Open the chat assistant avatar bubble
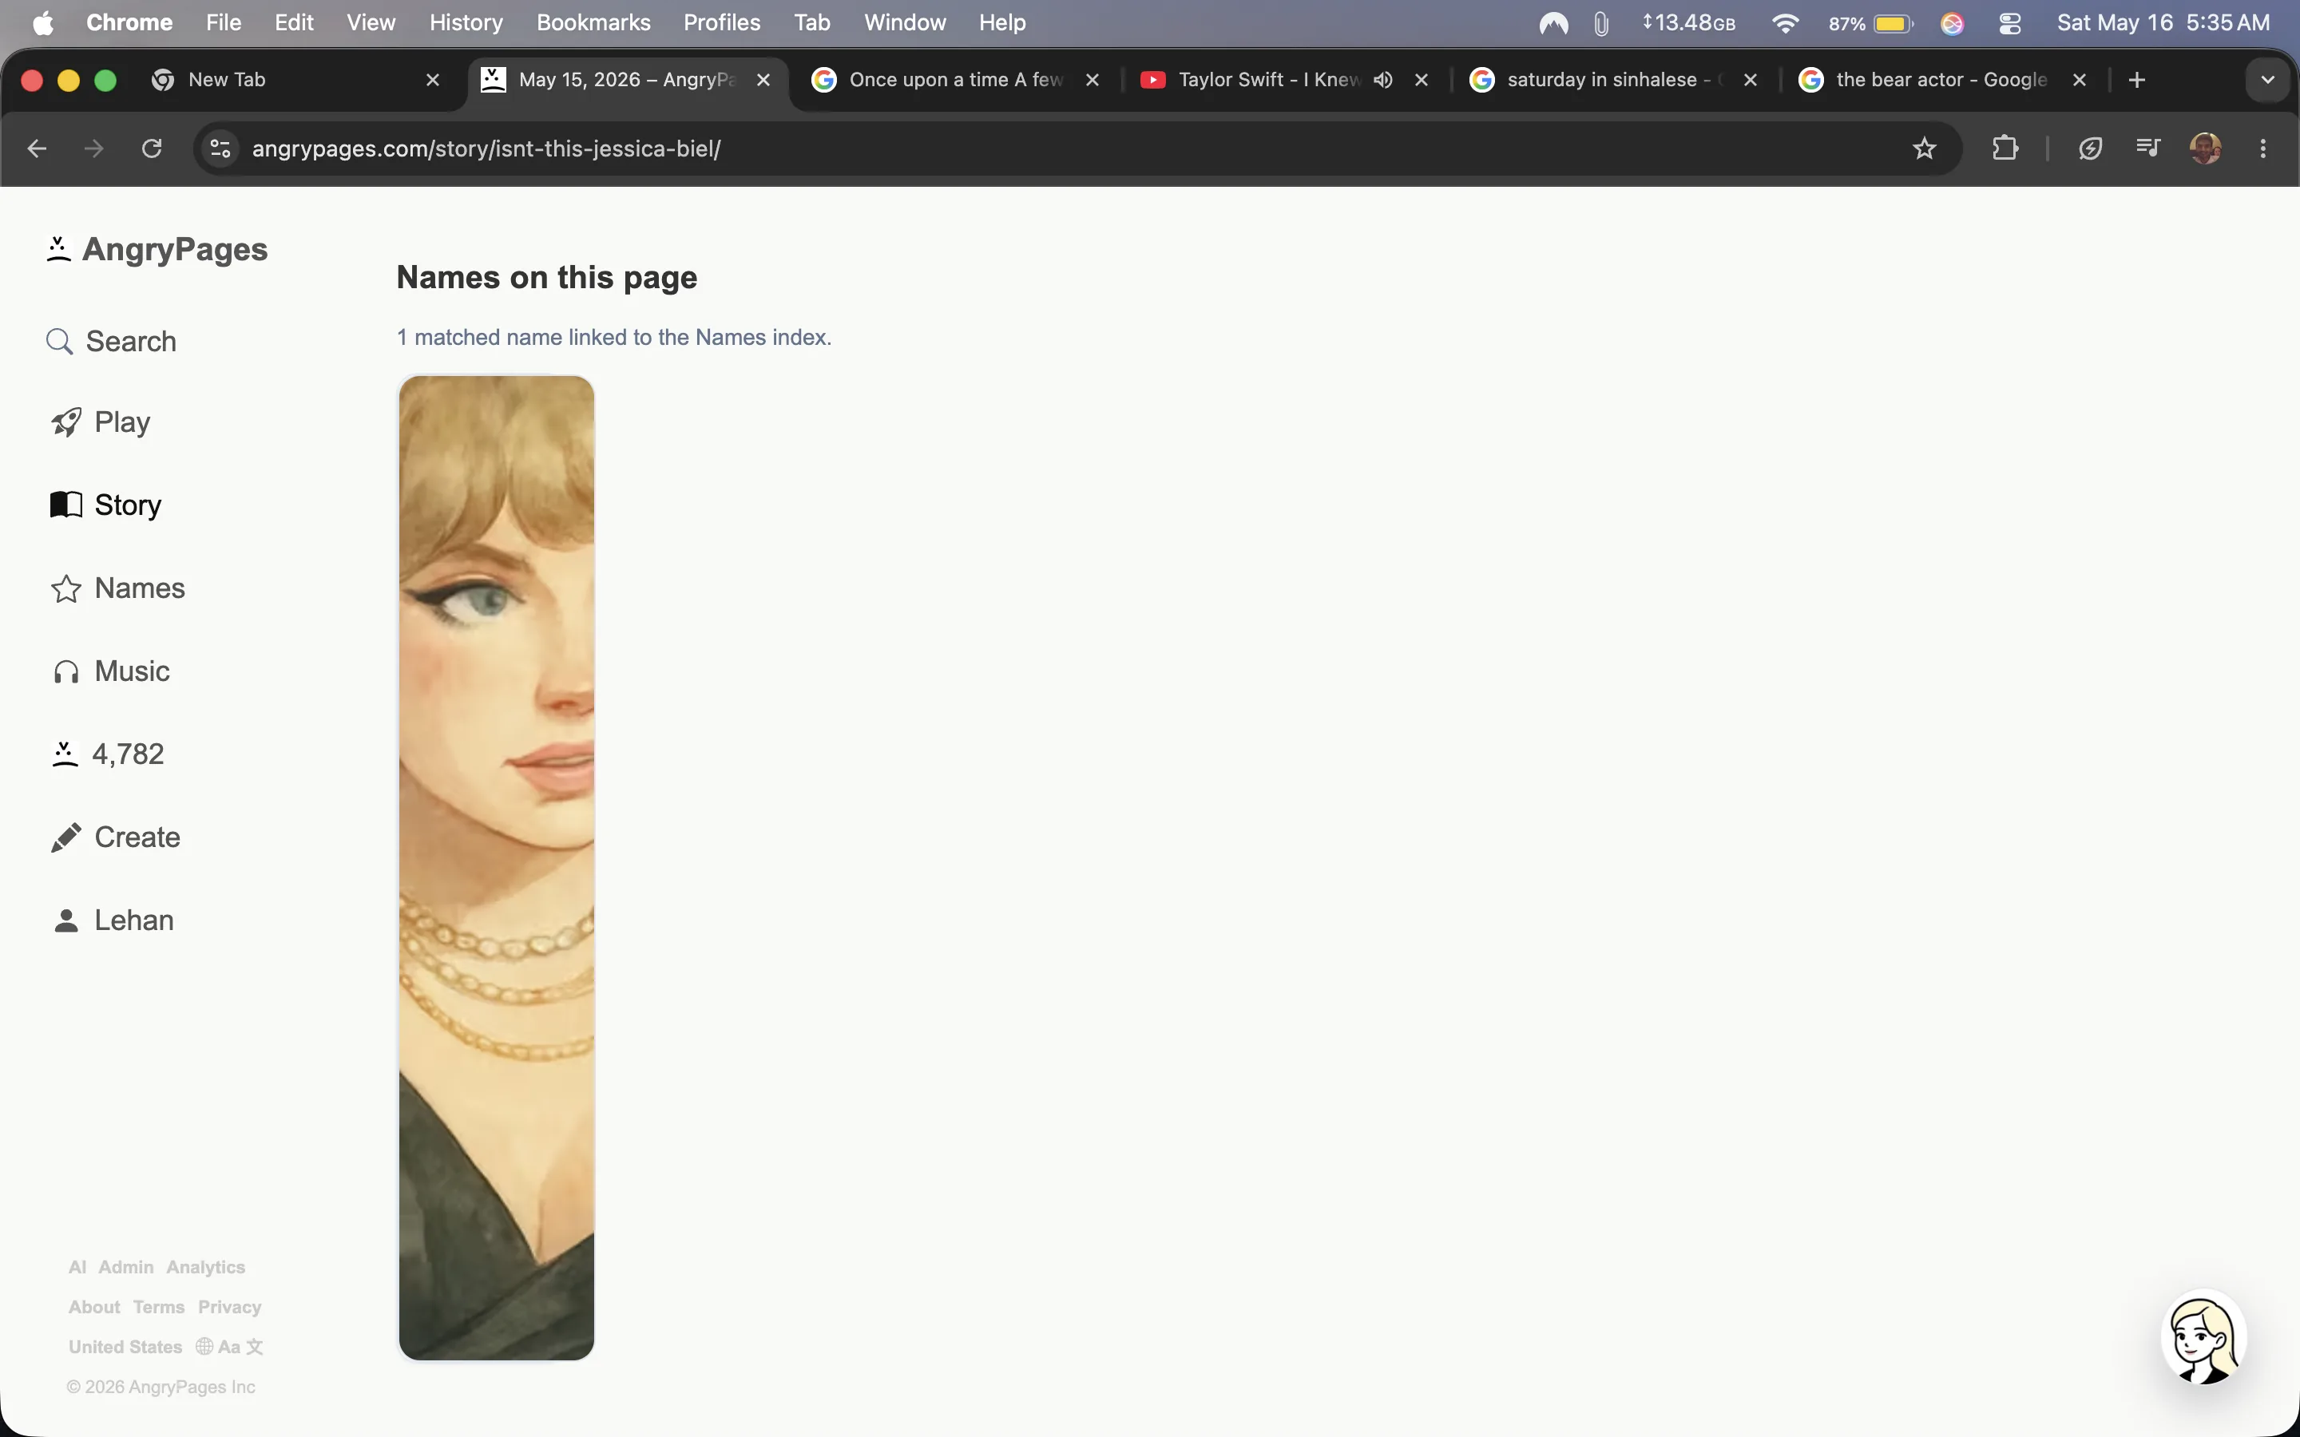2300x1437 pixels. pos(2203,1336)
